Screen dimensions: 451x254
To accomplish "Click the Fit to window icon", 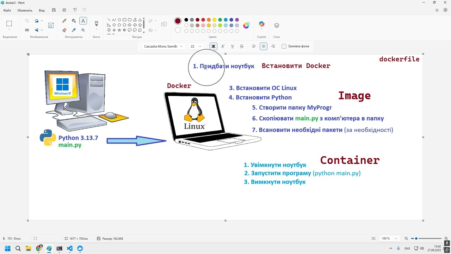I will (373, 238).
